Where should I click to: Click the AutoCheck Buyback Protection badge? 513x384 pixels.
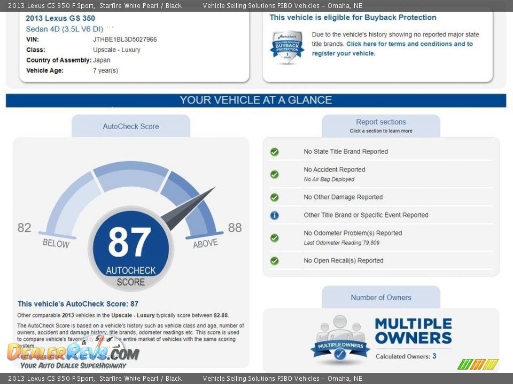click(287, 47)
